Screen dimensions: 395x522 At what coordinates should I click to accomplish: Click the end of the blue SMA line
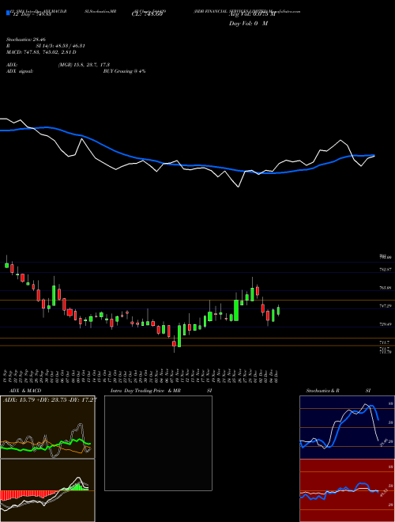pos(374,155)
